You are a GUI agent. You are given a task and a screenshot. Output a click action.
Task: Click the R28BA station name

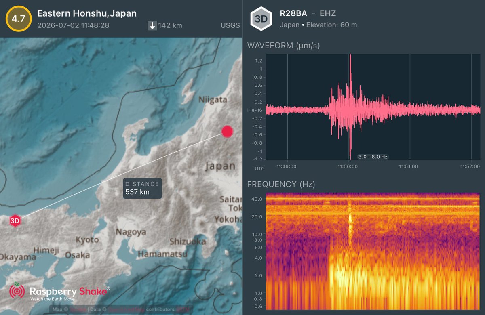293,14
